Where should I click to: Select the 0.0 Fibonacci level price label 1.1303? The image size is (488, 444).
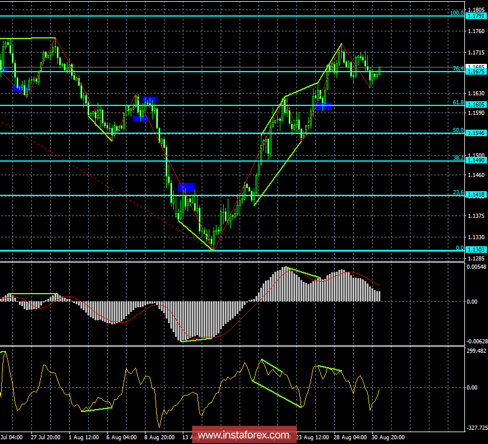click(476, 250)
